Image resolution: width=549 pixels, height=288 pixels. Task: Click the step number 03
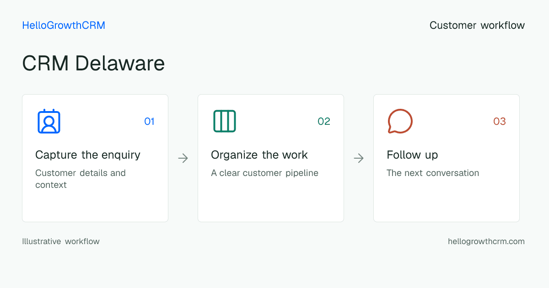pos(500,121)
